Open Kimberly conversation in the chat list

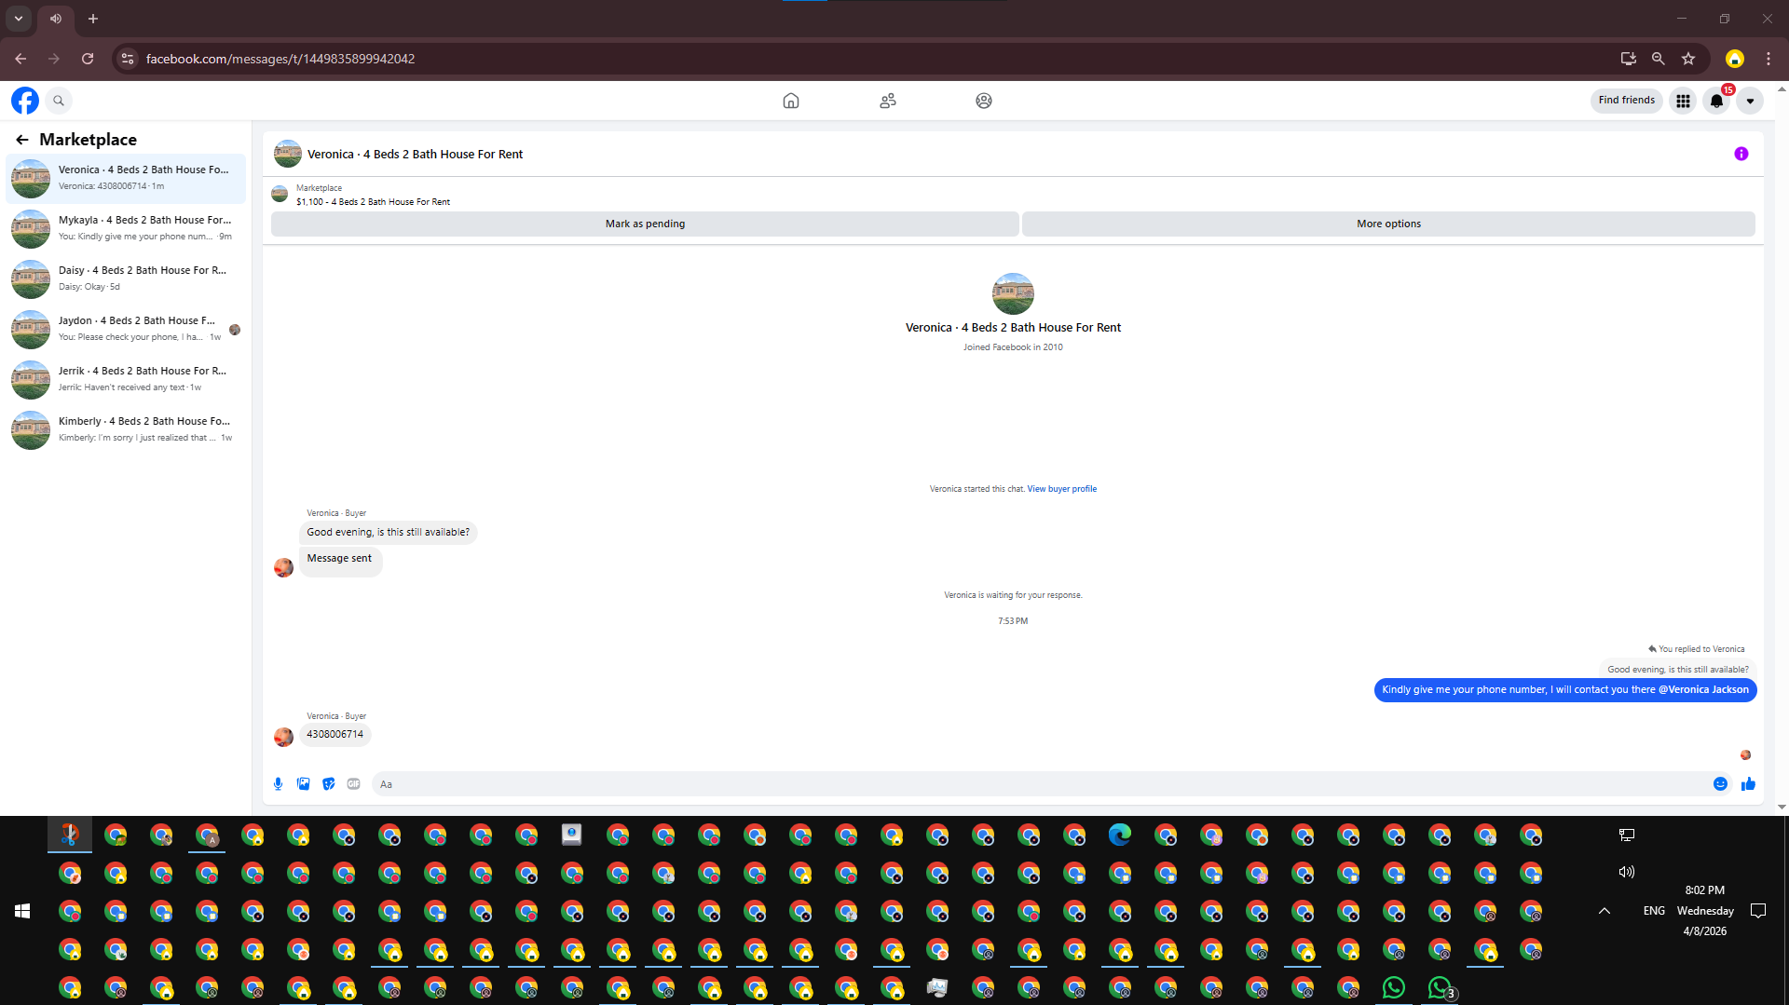pyautogui.click(x=126, y=429)
